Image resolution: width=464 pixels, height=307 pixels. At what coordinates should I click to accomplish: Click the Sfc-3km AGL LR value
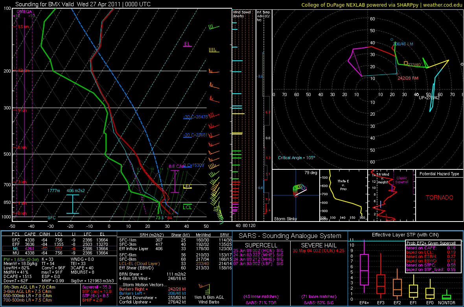(x=29, y=287)
